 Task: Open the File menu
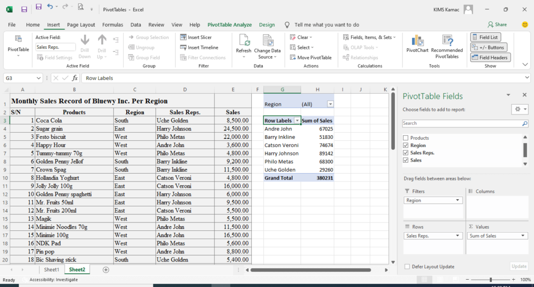(x=12, y=25)
